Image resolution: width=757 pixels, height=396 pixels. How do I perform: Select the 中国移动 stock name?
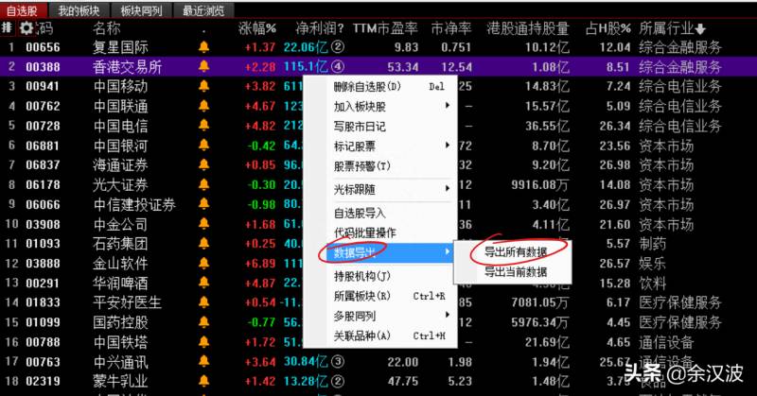point(121,86)
